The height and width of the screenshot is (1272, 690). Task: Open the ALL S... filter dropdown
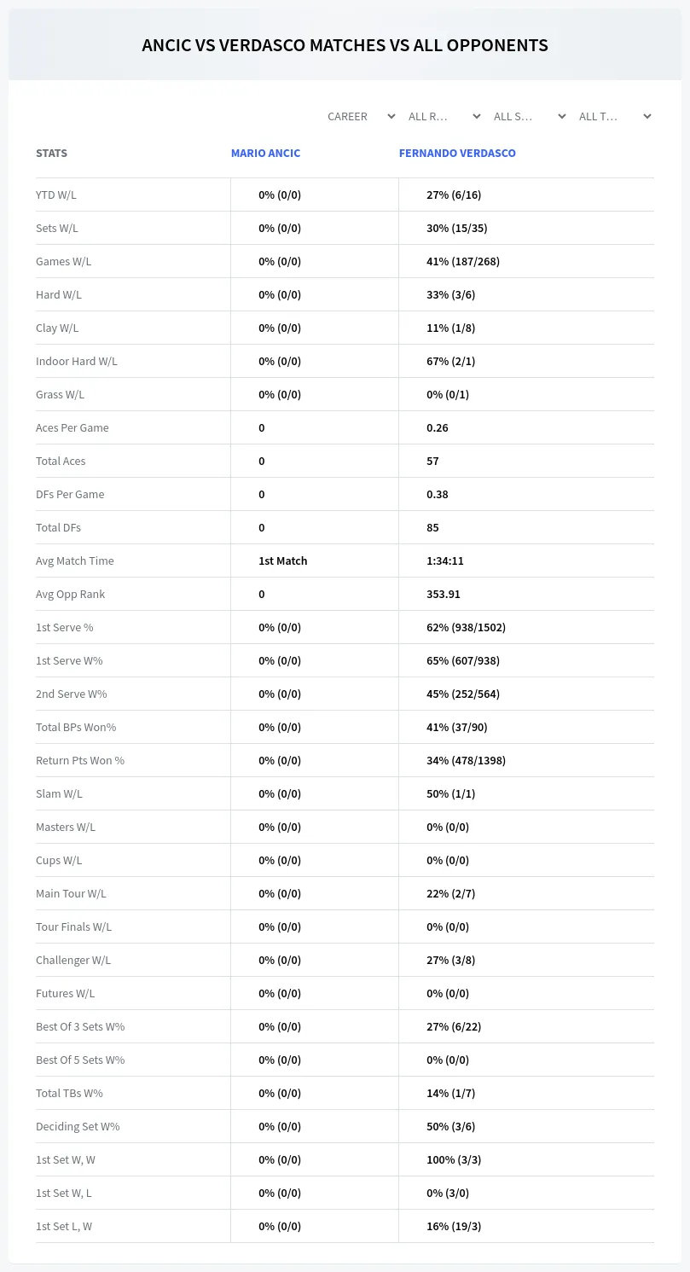pyautogui.click(x=529, y=116)
